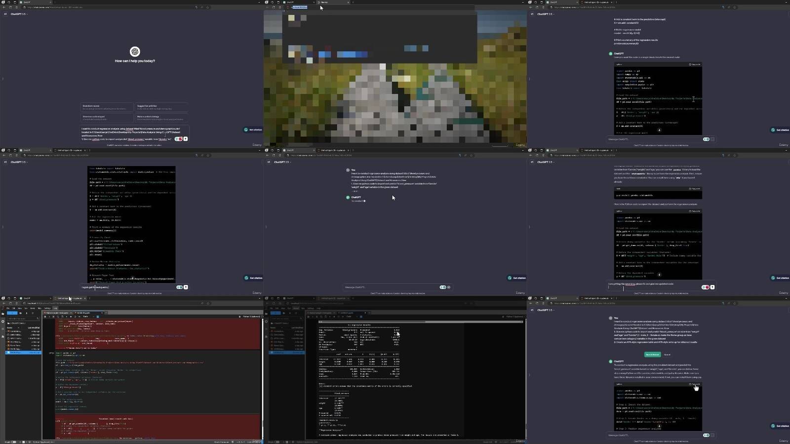This screenshot has width=790, height=444.
Task: Select 'Python 3 (ipykernel)' kernel name in red-error JupyterLab
Action: 250,317
